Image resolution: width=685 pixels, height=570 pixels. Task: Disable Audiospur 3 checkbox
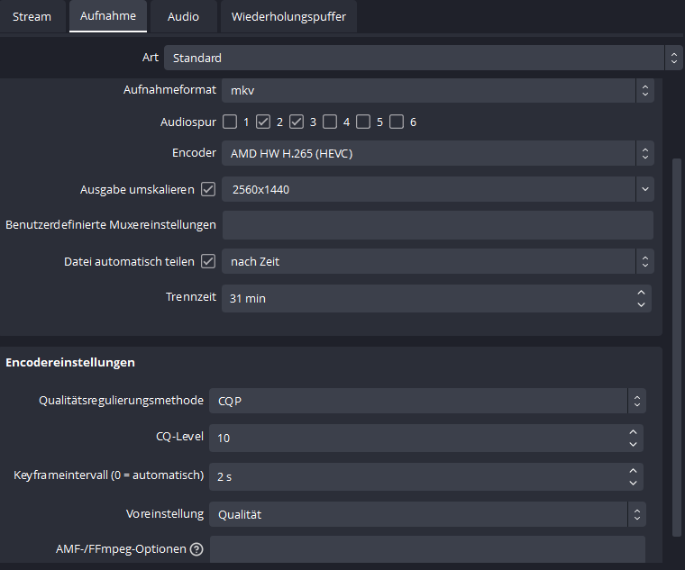pos(297,122)
